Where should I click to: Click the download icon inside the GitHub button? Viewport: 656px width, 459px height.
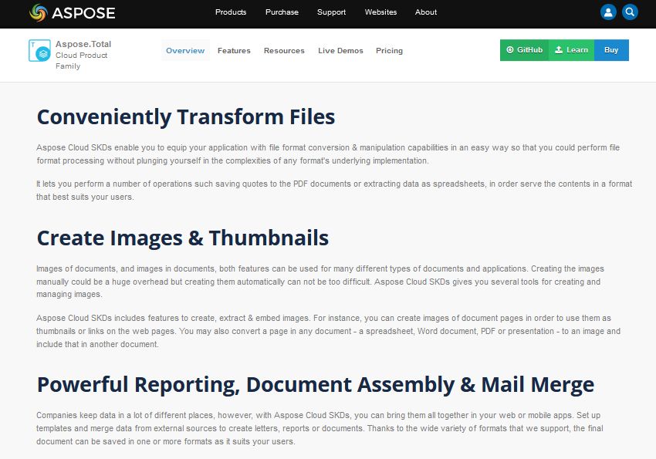[511, 49]
